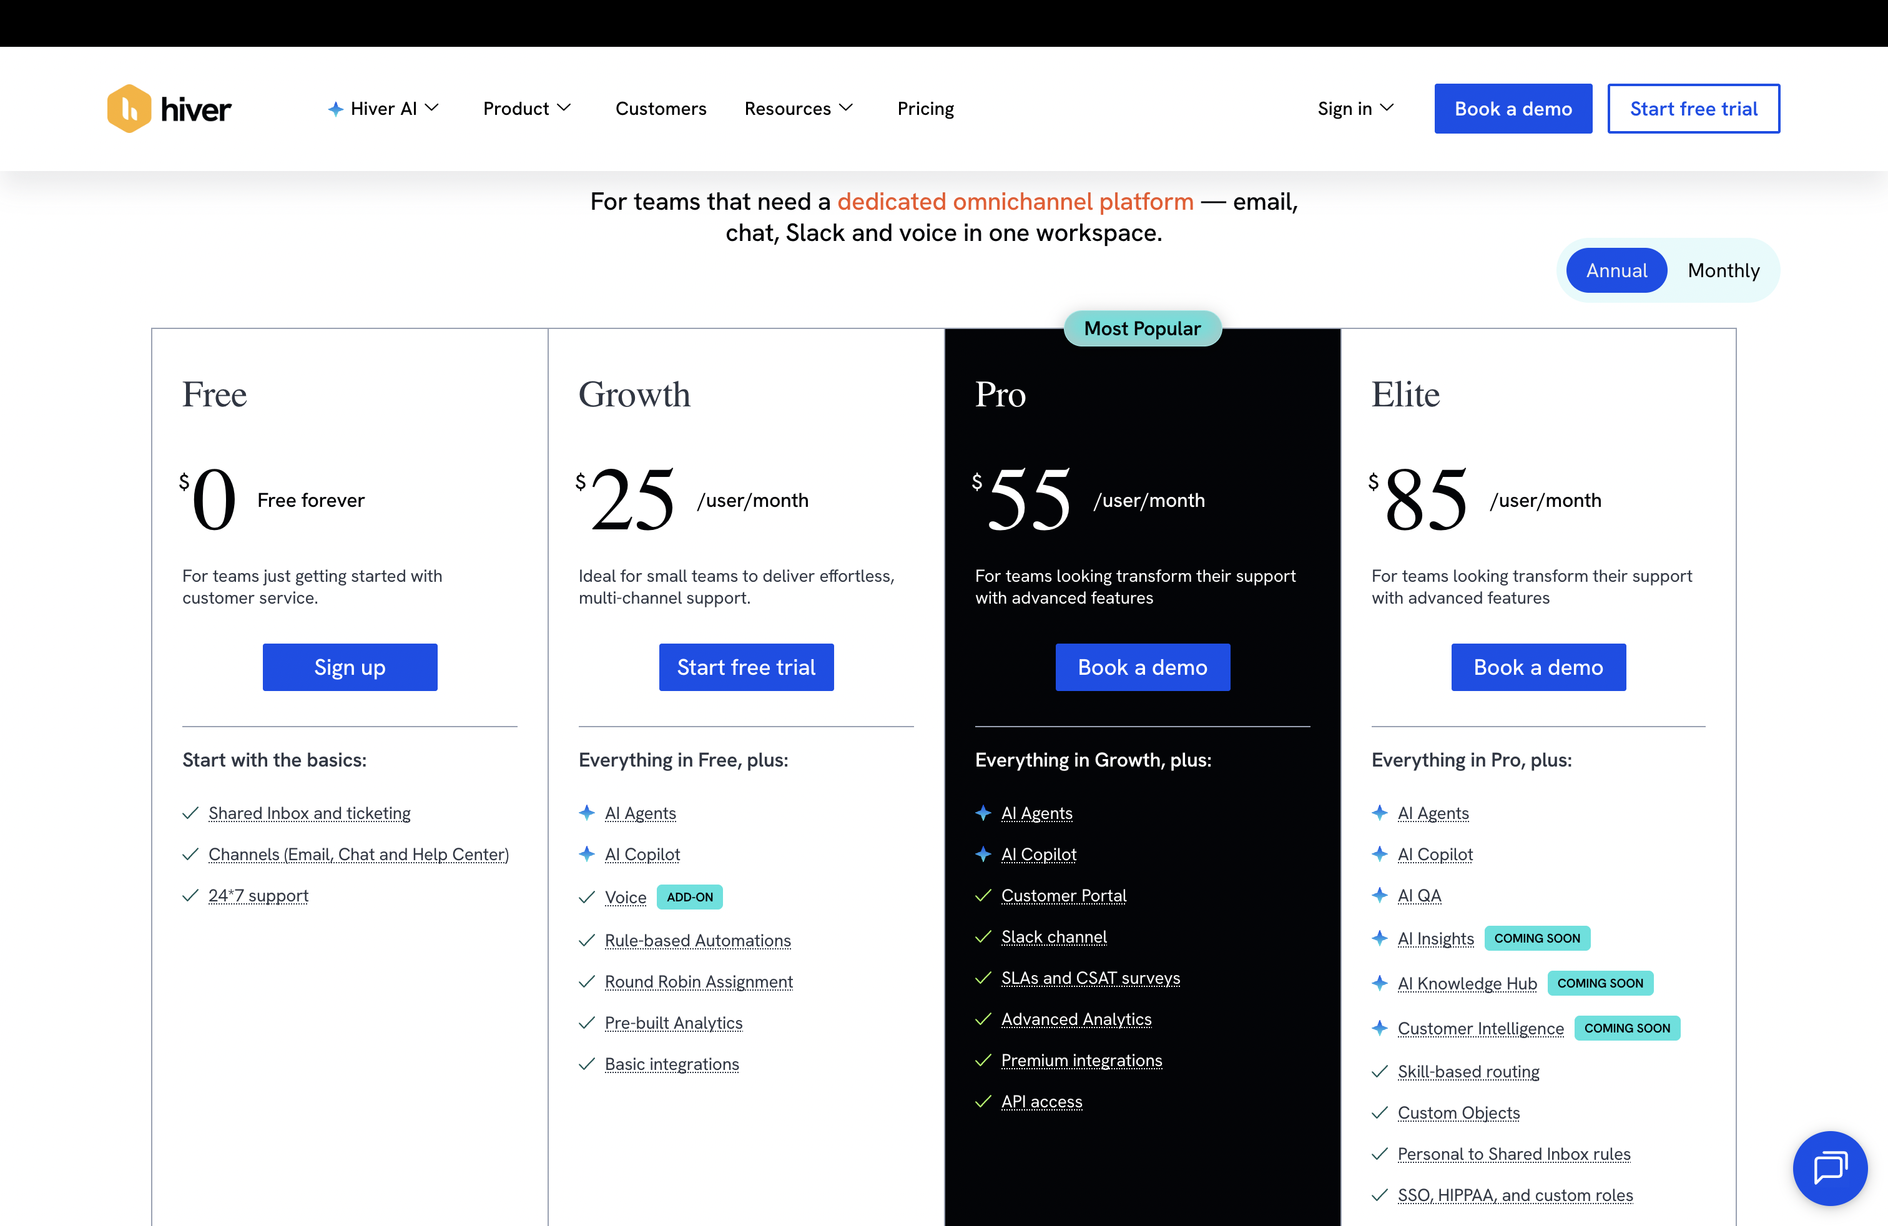Click checkmark beside Shared Inbox and ticketing

[x=190, y=813]
